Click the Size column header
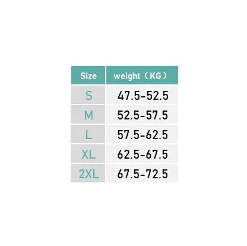Image resolution: width=247 pixels, height=246 pixels. [x=88, y=75]
